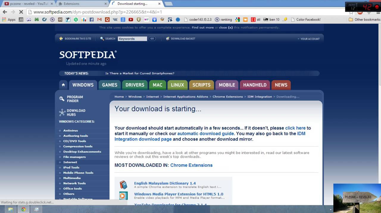This screenshot has height=213, width=381.
Task: Click the Windows Media Player Extension thumbnail icon
Action: 124,196
